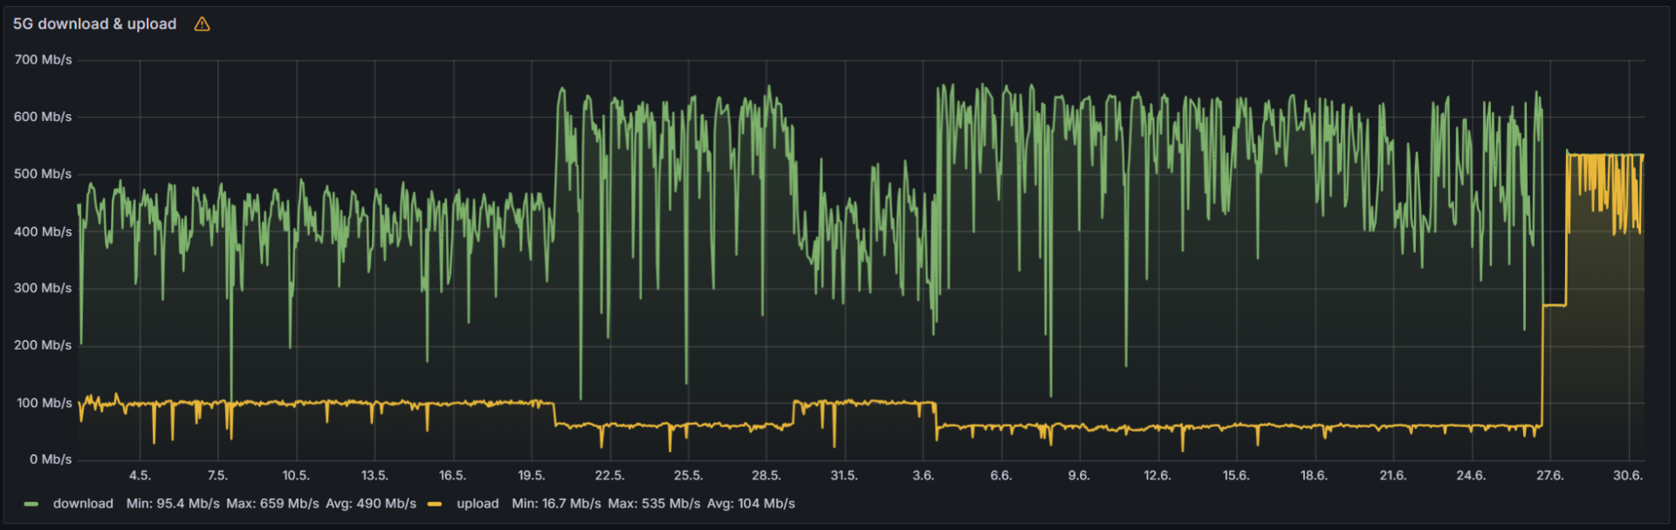Click the download "Min: 95.4 Mb/s" legend value
Screen dimensions: 1676x530
[173, 504]
